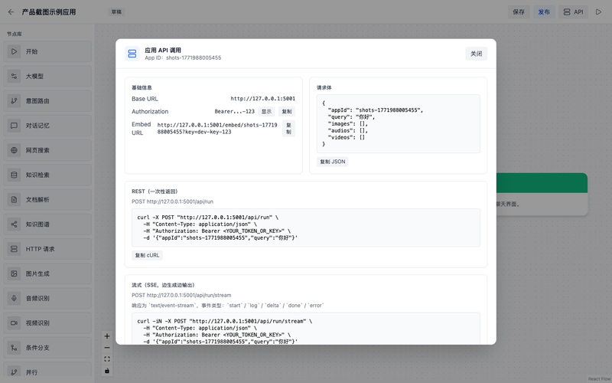The width and height of the screenshot is (612, 383).
Task: Click the Embed URL text
Action: tap(217, 129)
